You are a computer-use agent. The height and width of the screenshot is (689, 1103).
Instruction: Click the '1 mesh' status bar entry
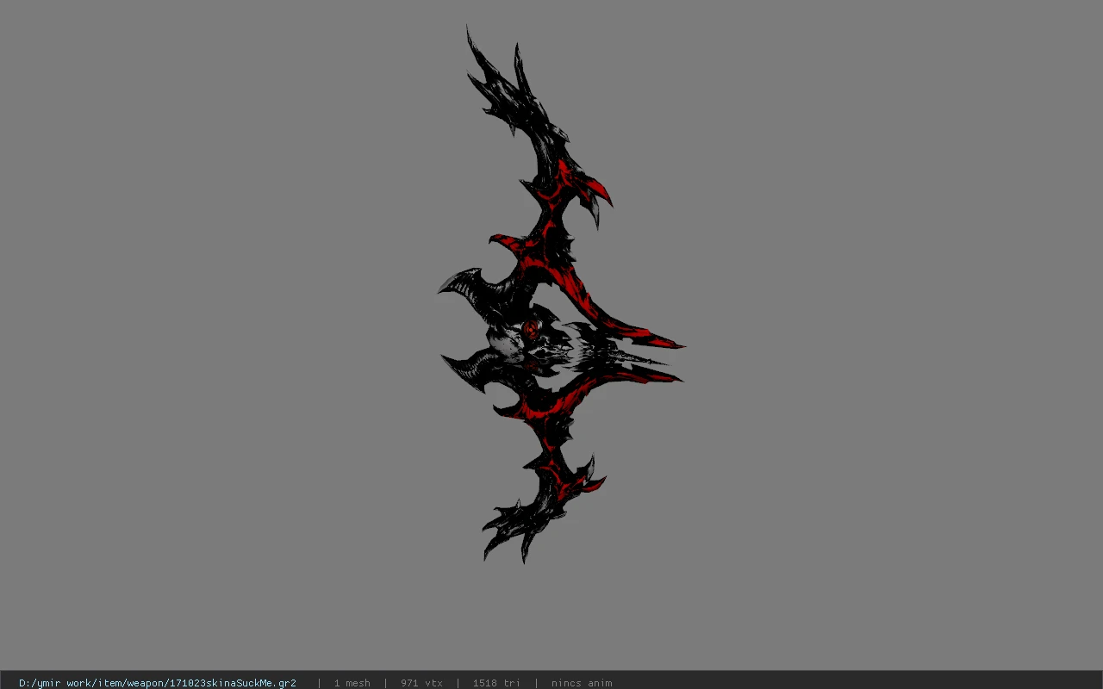coord(352,683)
